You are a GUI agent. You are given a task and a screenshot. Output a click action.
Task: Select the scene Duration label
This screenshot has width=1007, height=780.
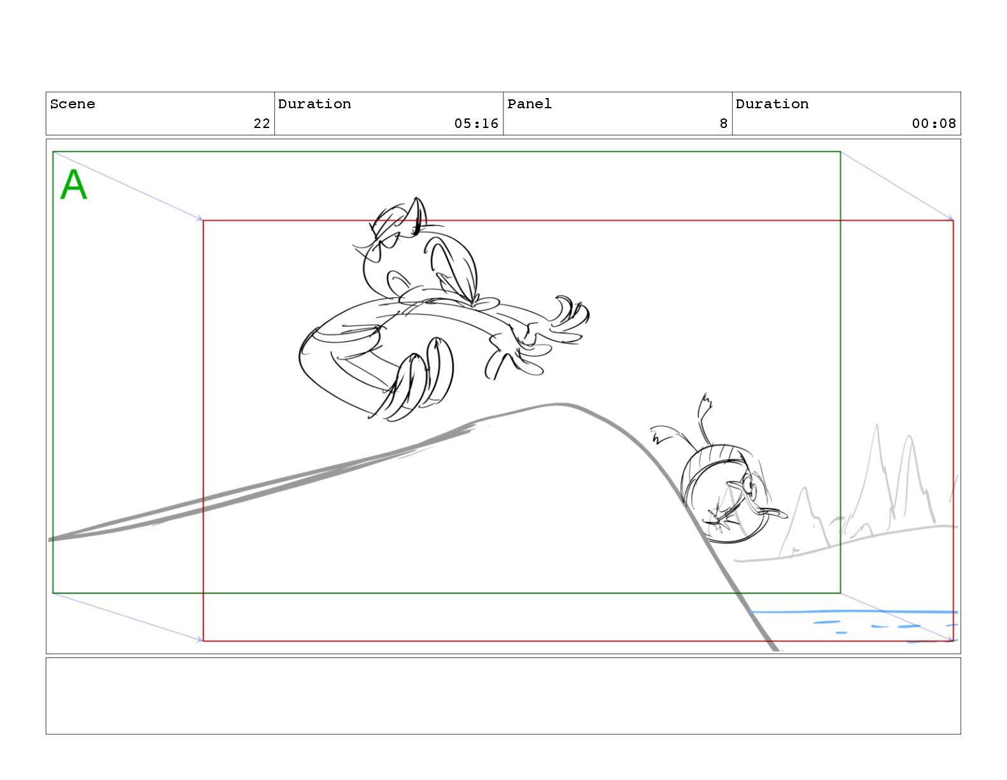[314, 104]
